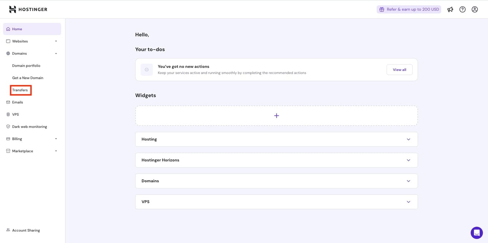This screenshot has width=488, height=243.
Task: Open the chat support bubble
Action: (477, 232)
